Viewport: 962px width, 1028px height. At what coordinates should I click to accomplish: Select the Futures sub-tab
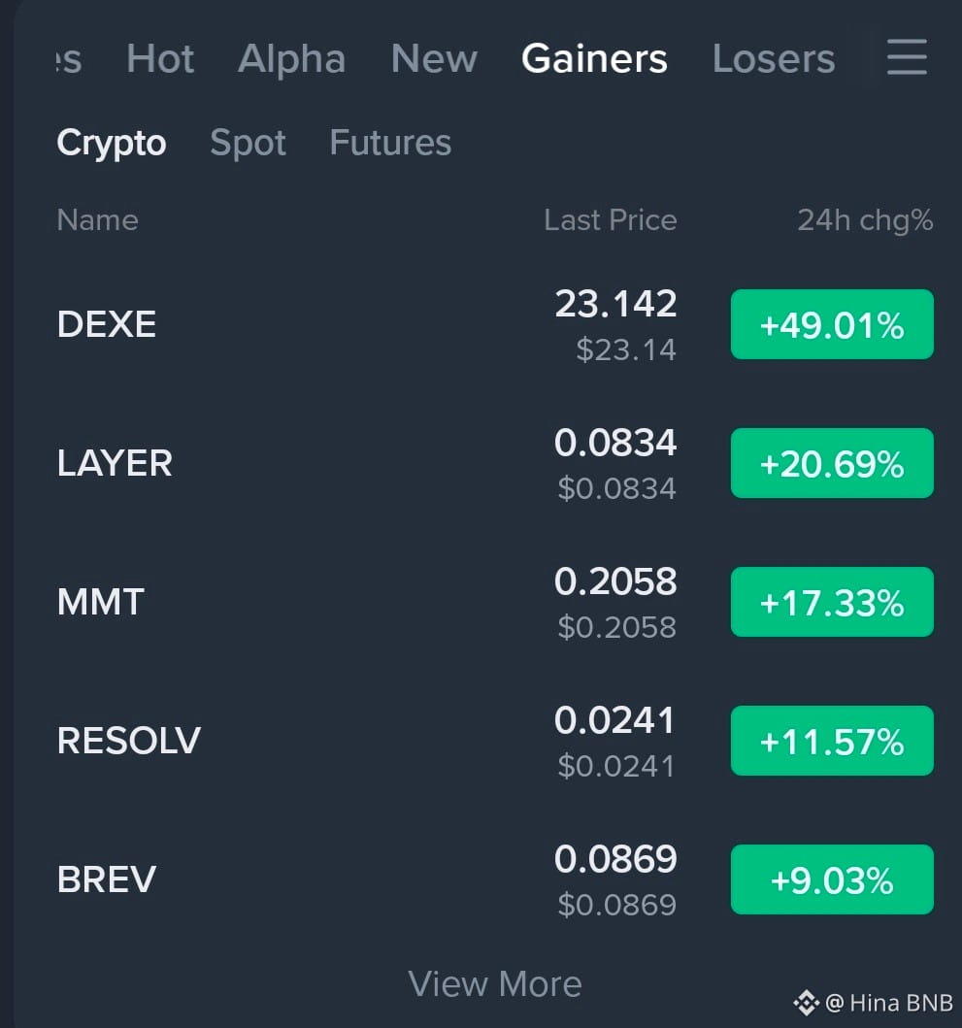[x=391, y=143]
